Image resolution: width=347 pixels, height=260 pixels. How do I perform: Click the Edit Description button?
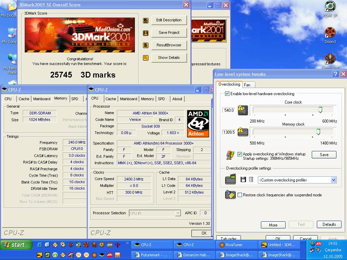click(169, 20)
